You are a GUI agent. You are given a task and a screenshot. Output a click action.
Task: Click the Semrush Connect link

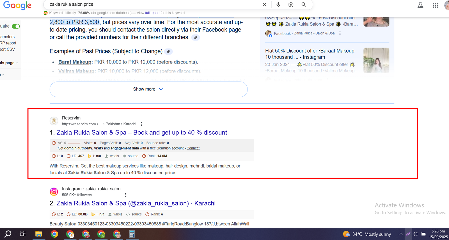coord(193,148)
